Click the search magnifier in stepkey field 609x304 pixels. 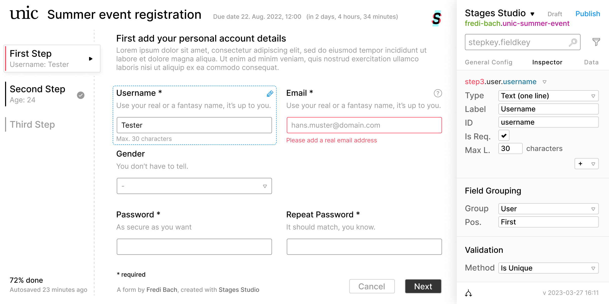[573, 42]
